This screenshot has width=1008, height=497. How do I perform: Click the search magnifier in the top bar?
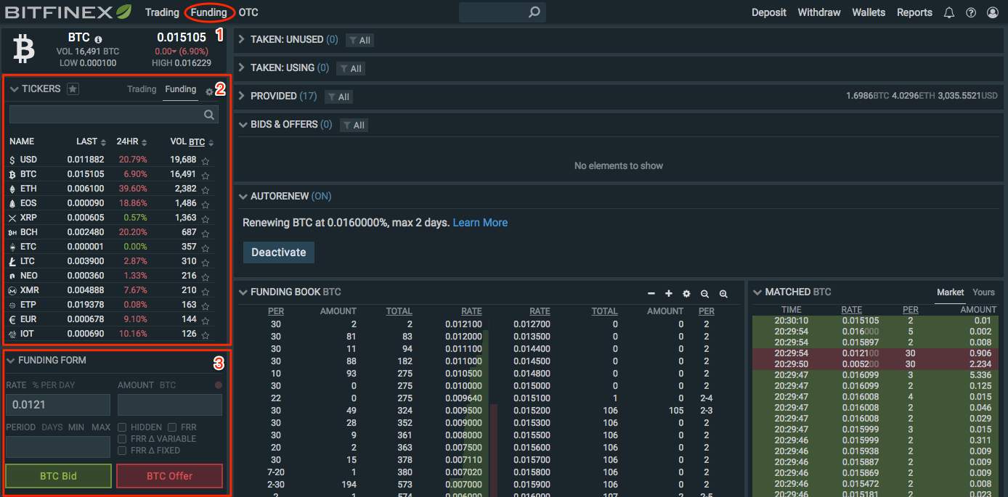(x=534, y=12)
